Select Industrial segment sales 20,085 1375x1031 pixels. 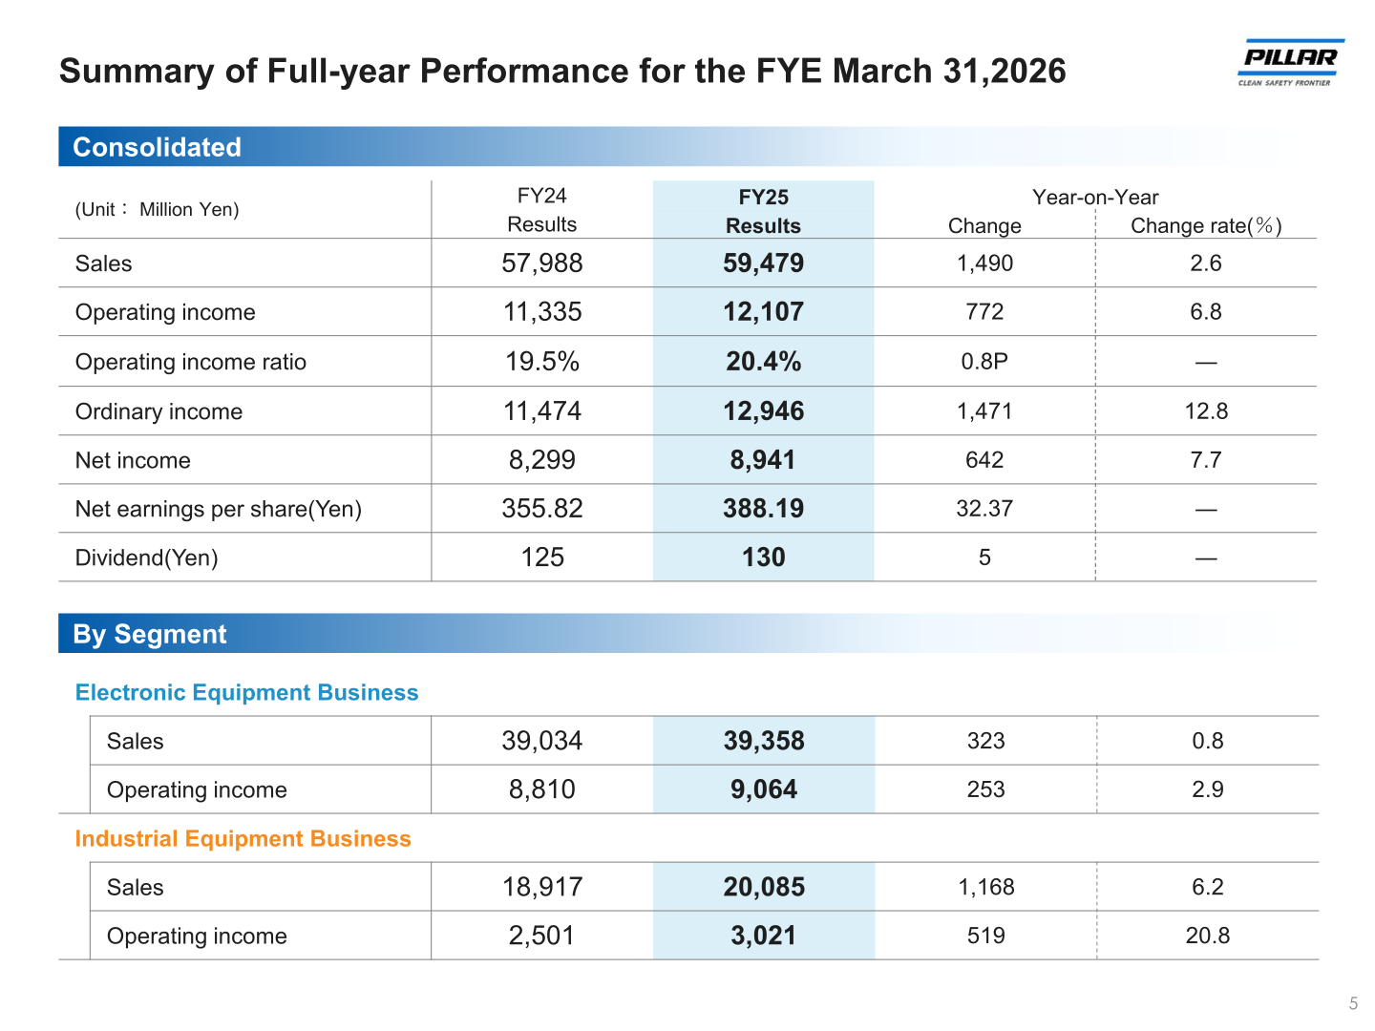764,887
